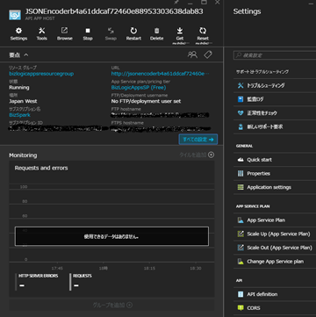Click the settings search field

click(x=275, y=55)
